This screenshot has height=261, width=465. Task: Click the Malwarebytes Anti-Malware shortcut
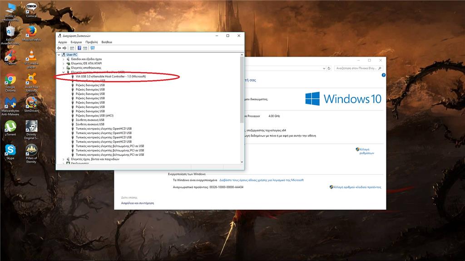coord(10,106)
